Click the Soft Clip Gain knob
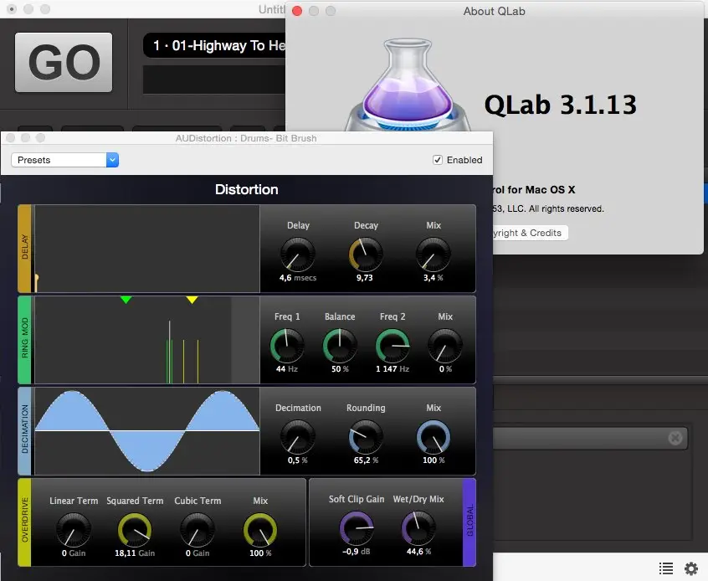 (357, 528)
